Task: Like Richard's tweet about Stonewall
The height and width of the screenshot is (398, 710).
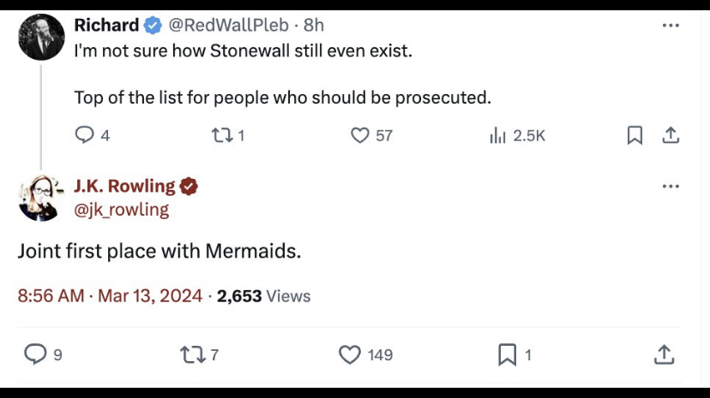Action: click(x=361, y=135)
